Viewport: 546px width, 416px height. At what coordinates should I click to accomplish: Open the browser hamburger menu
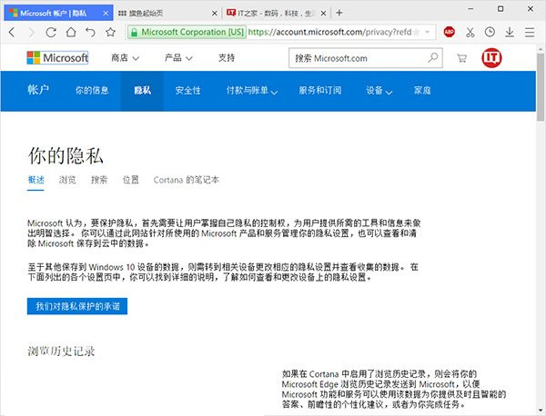(x=530, y=33)
